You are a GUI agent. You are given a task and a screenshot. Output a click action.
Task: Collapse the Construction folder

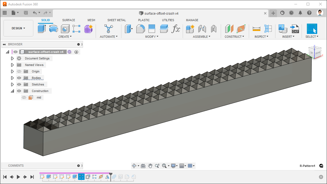pos(12,91)
